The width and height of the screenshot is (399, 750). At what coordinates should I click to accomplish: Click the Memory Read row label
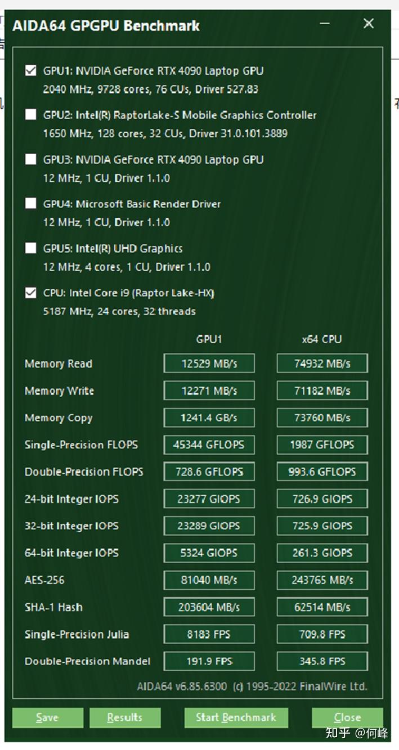tap(59, 364)
